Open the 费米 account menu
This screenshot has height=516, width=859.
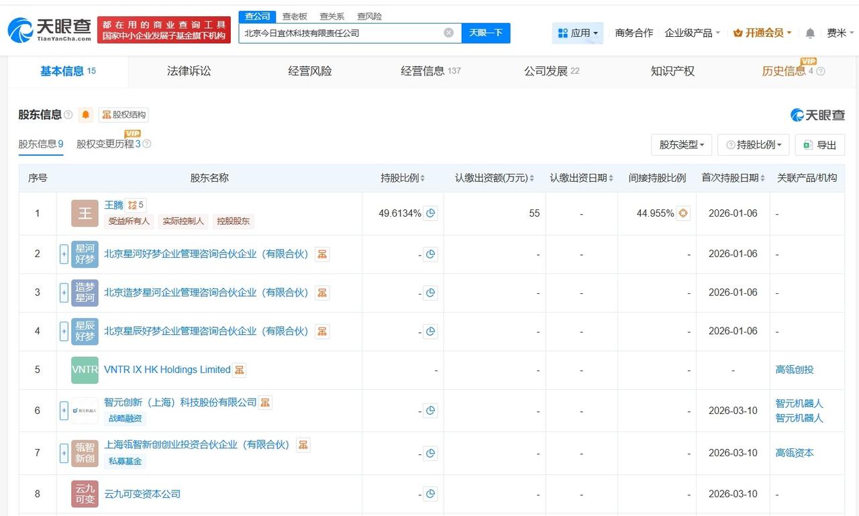point(840,33)
